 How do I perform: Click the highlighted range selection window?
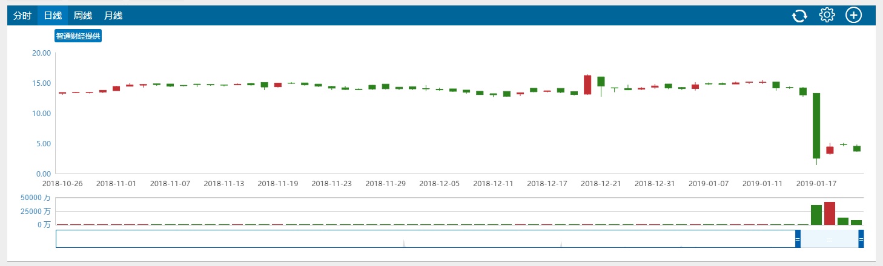[x=830, y=239]
